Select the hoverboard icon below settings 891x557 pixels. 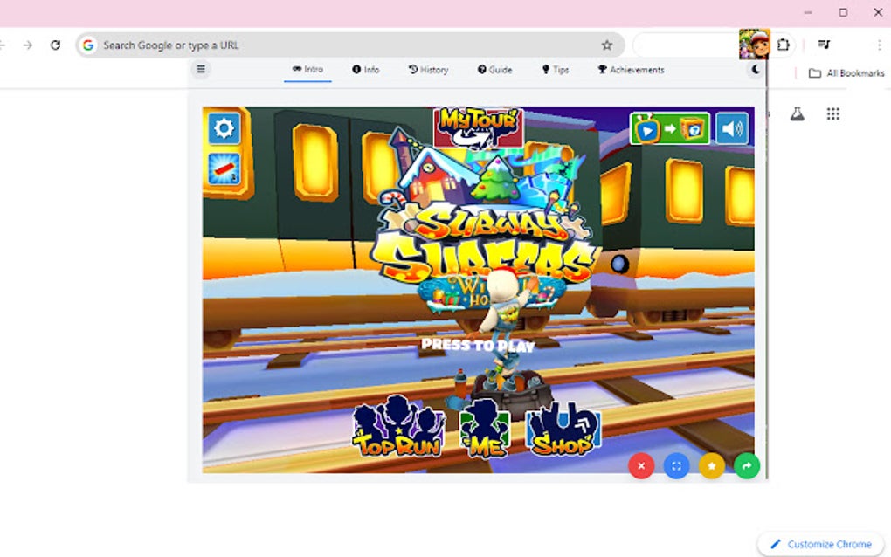tap(224, 169)
